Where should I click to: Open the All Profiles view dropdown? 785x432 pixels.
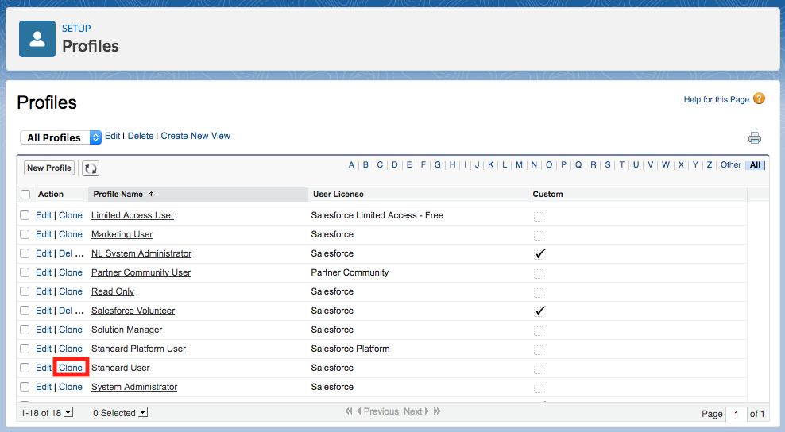60,137
